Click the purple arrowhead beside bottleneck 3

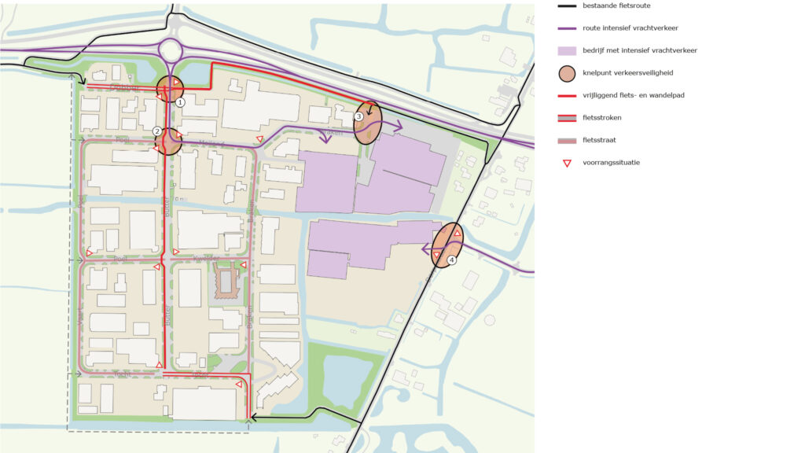[399, 123]
